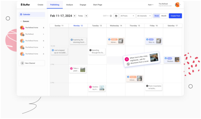Viewport: 201px width, 119px height.
Task: Select the Sunday 11 column header
Action: 59,26
